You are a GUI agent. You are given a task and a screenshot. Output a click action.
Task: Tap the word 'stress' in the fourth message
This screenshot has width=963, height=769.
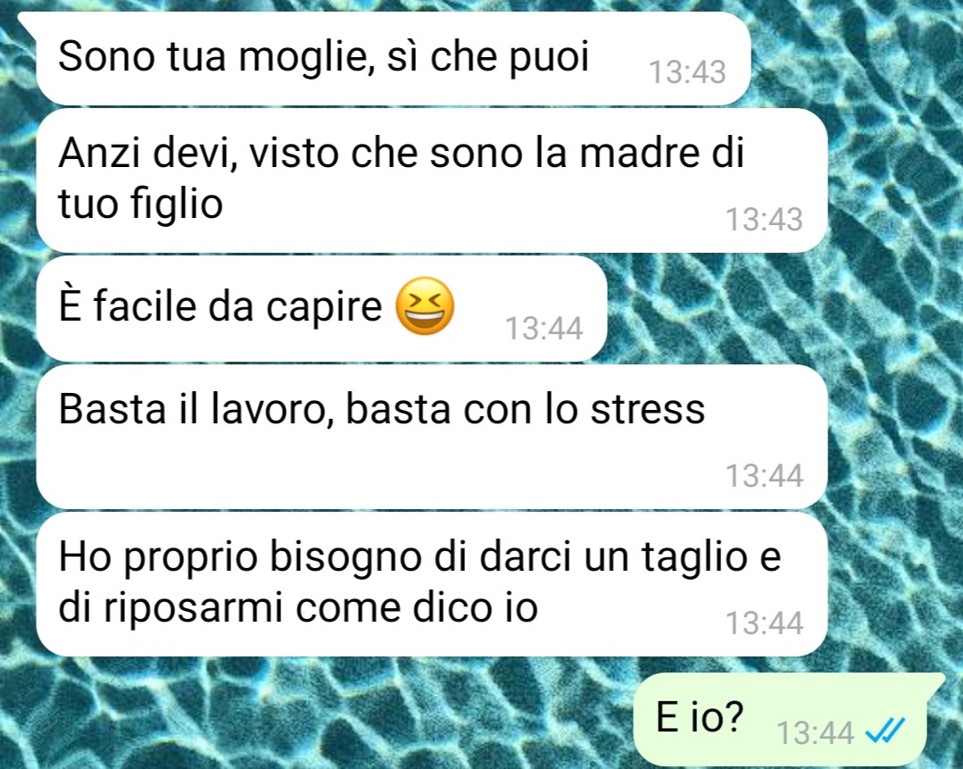coord(647,409)
